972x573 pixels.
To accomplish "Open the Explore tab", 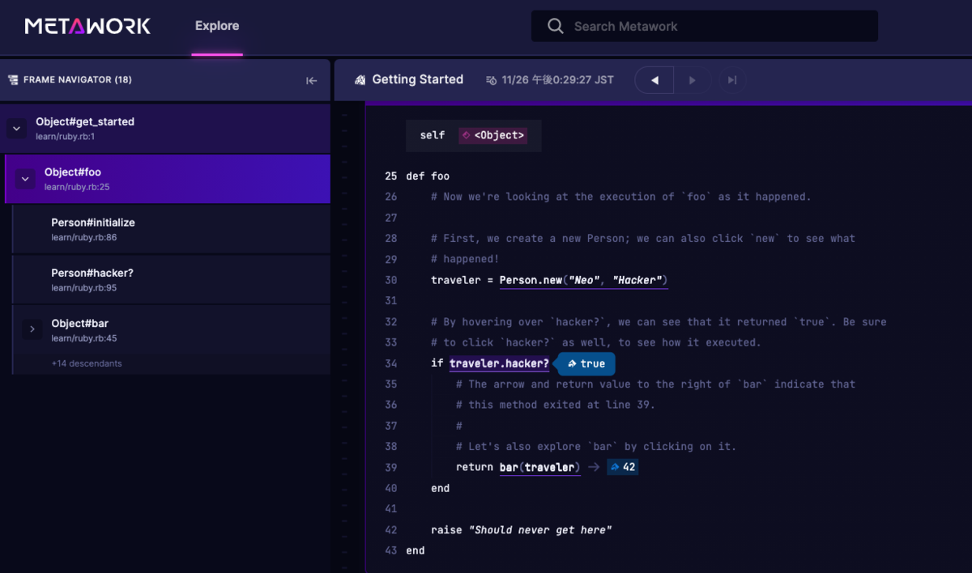I will [217, 26].
